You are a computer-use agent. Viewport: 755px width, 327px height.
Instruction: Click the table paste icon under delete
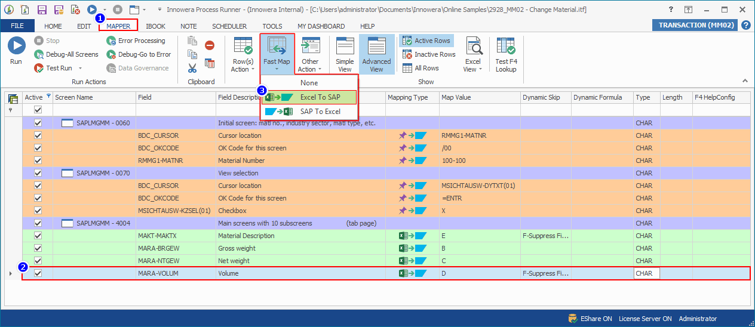click(210, 63)
